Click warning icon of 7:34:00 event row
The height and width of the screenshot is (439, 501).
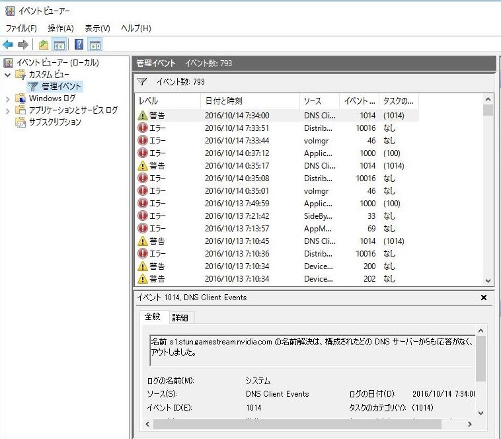tap(143, 115)
